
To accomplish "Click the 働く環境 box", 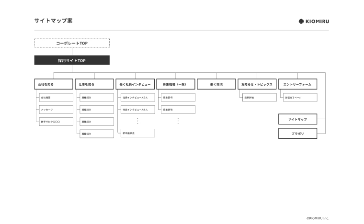I will (x=216, y=84).
